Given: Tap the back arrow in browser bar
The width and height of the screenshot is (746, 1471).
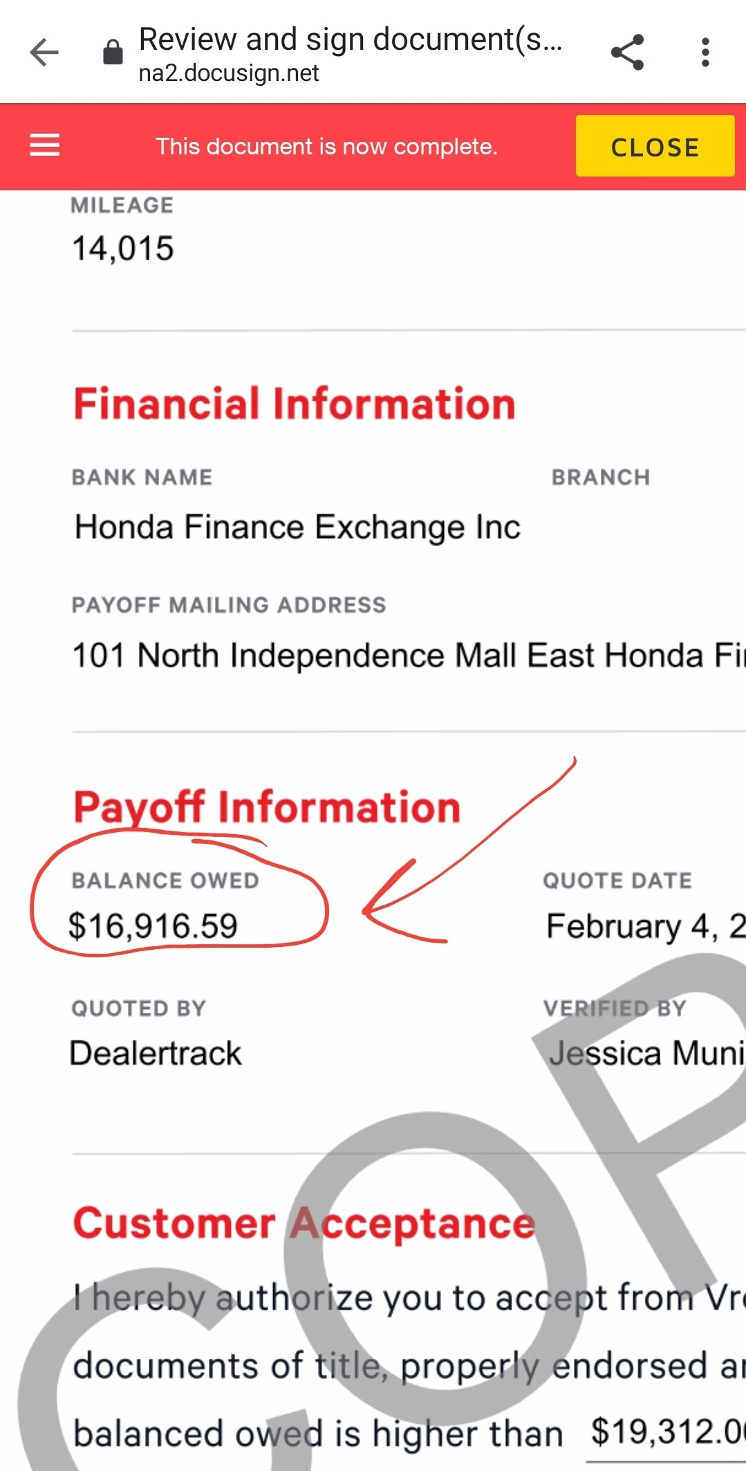Looking at the screenshot, I should point(44,53).
